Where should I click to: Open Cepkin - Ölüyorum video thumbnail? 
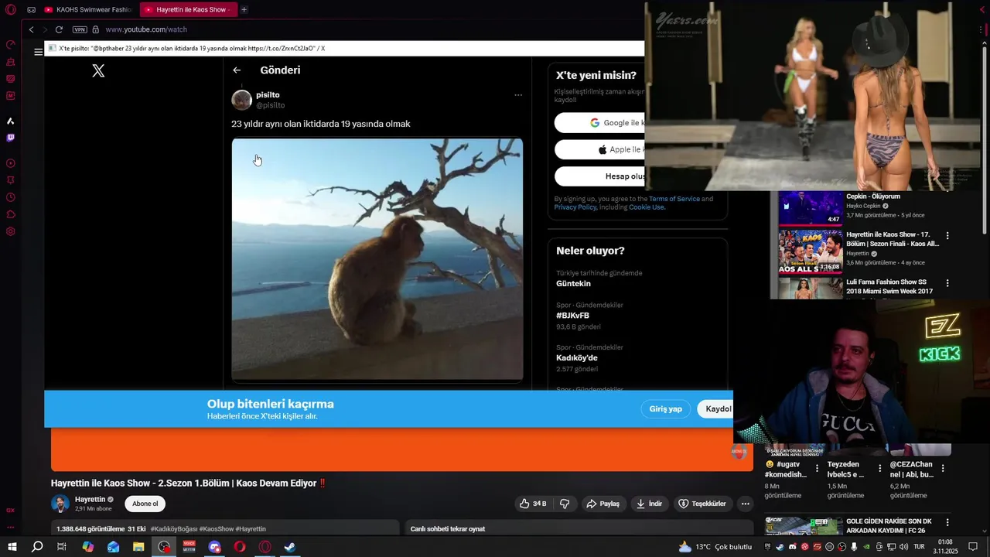pos(811,207)
